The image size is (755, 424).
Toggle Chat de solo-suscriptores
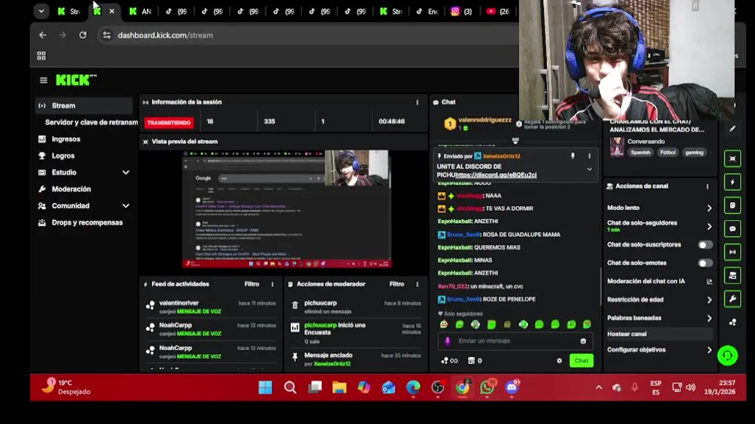[705, 245]
